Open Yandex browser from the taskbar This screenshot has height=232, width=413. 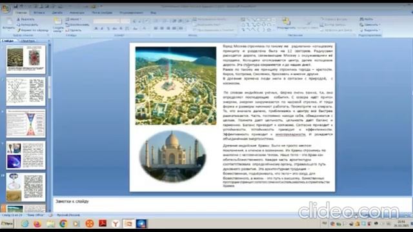point(116,224)
